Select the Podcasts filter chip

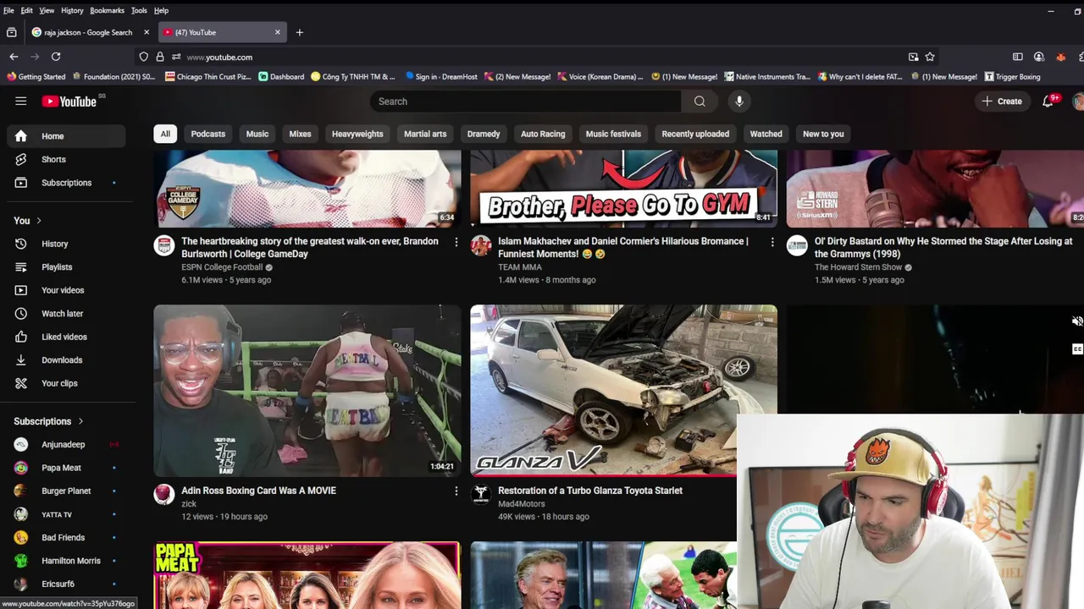coord(208,134)
